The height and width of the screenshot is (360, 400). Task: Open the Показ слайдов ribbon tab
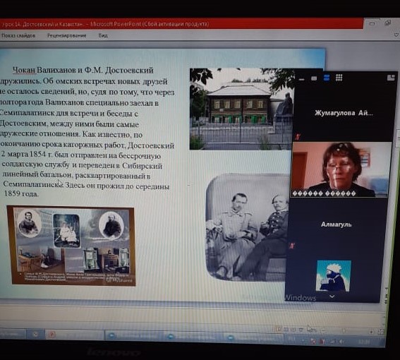coord(18,35)
